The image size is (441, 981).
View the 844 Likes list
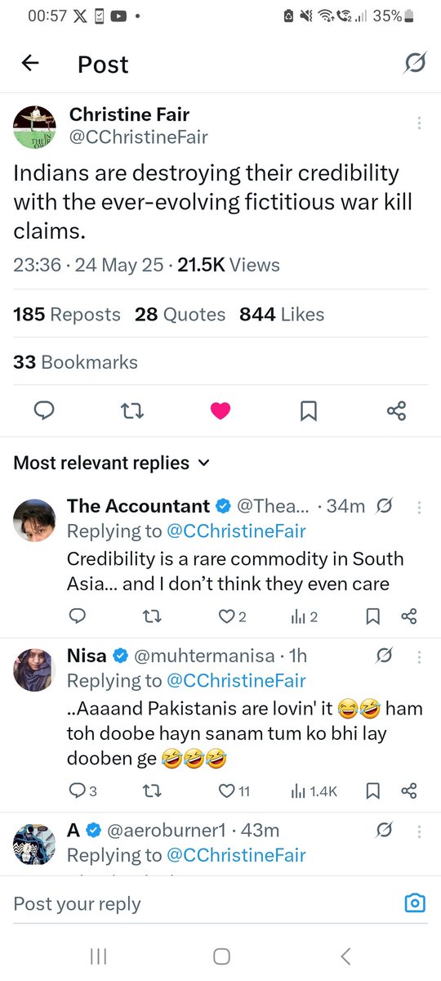point(282,315)
